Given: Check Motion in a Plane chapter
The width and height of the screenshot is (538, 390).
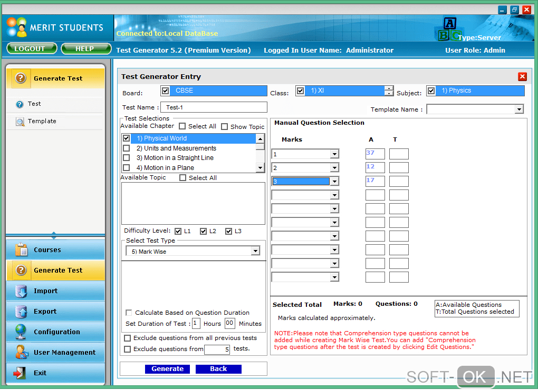Looking at the screenshot, I should 126,168.
